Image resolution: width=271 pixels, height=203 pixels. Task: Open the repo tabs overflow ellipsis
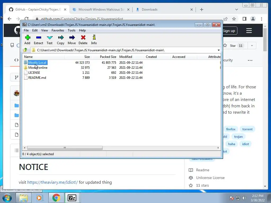pyautogui.click(x=250, y=61)
